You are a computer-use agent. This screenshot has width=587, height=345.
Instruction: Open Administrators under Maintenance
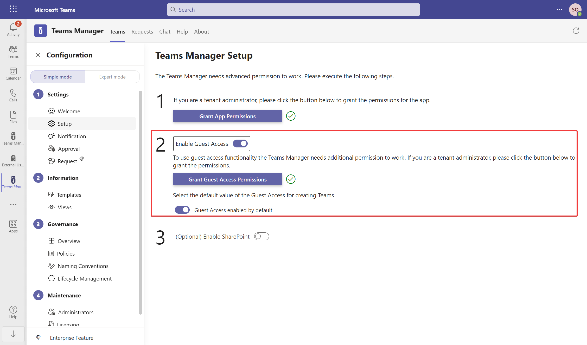[82, 312]
